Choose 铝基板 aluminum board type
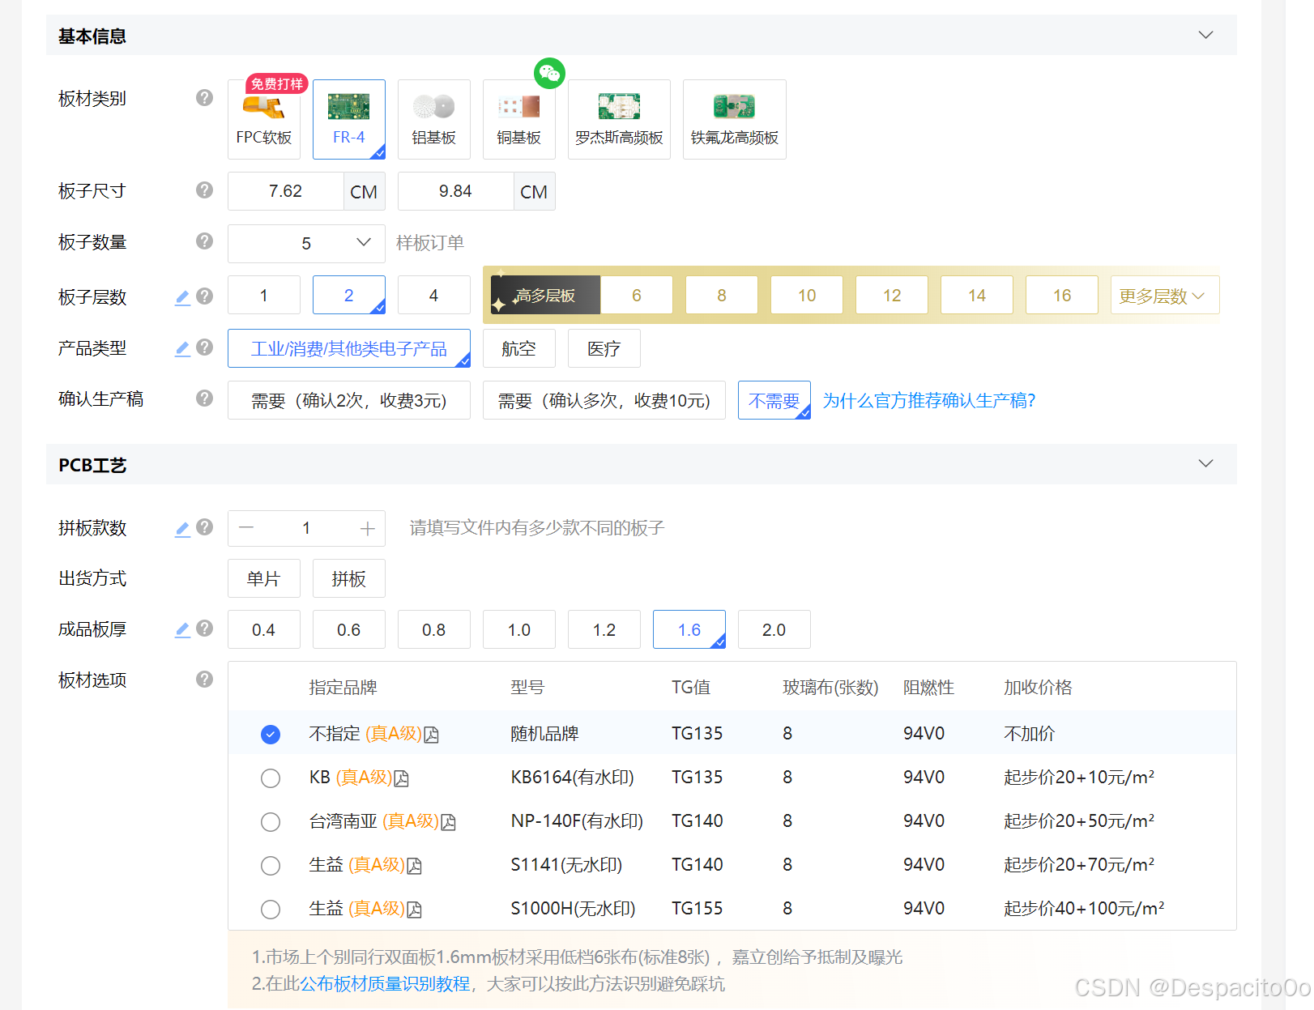 pyautogui.click(x=434, y=119)
